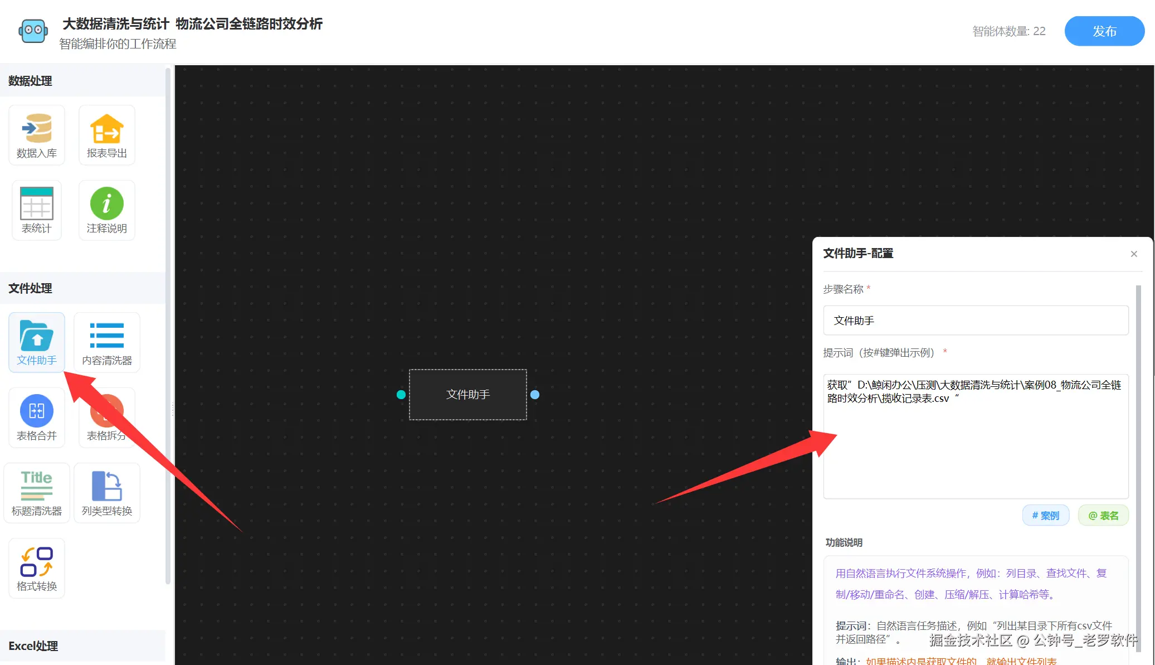Screen dimensions: 1155x665
Task: Click the blue output port of 文件助手 node
Action: [x=535, y=395]
